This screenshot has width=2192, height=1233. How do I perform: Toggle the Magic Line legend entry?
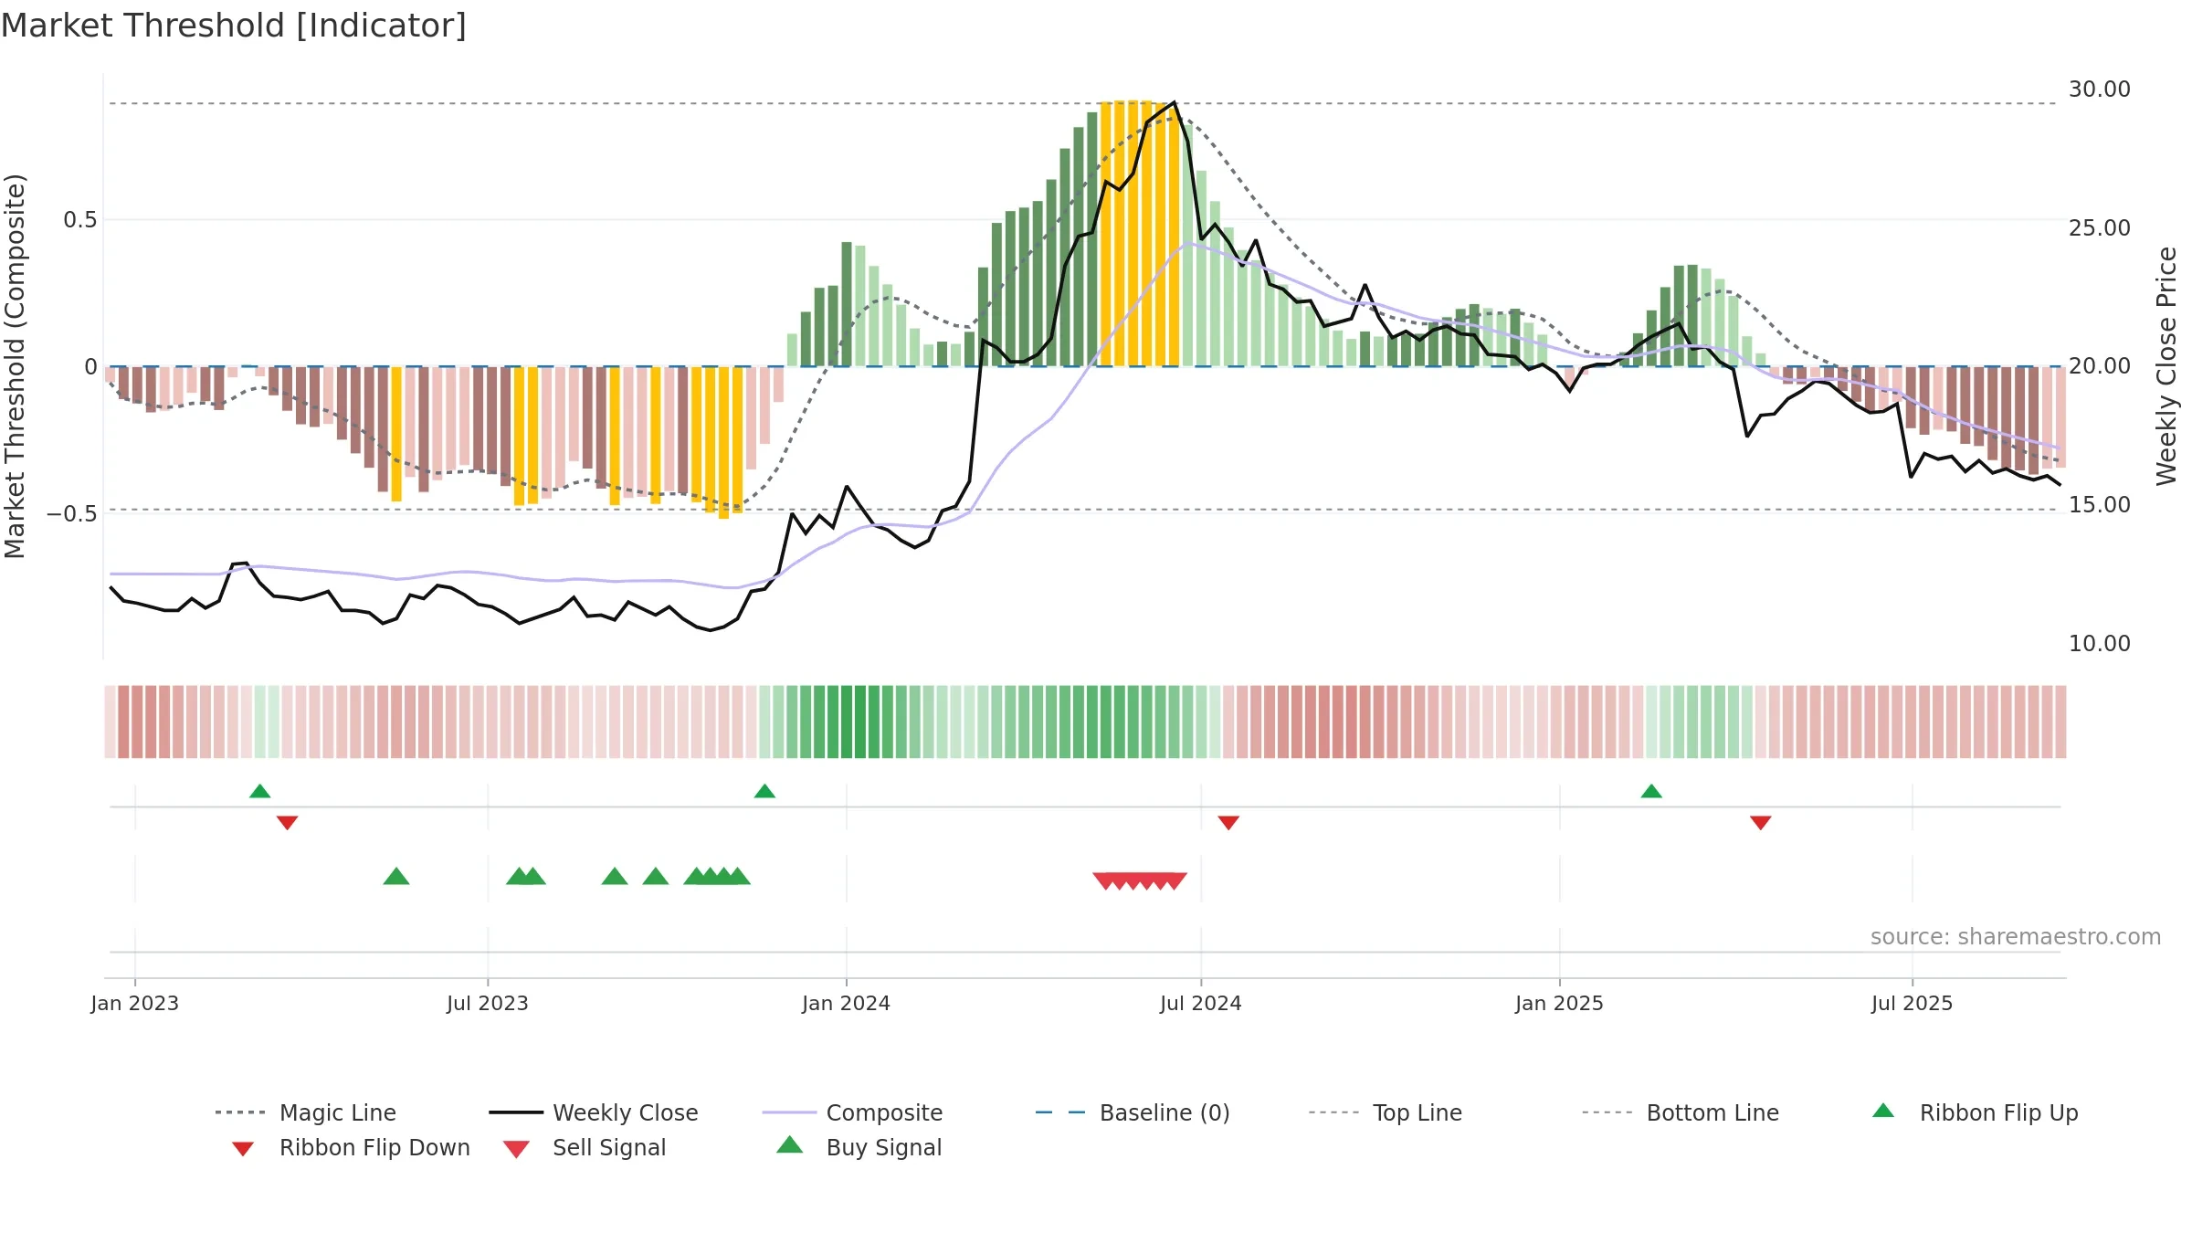click(x=306, y=1112)
